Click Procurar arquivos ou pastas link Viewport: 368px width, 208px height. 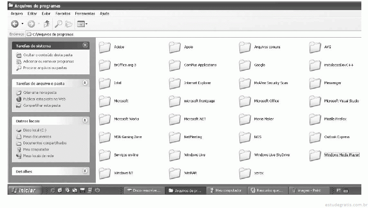coord(45,68)
